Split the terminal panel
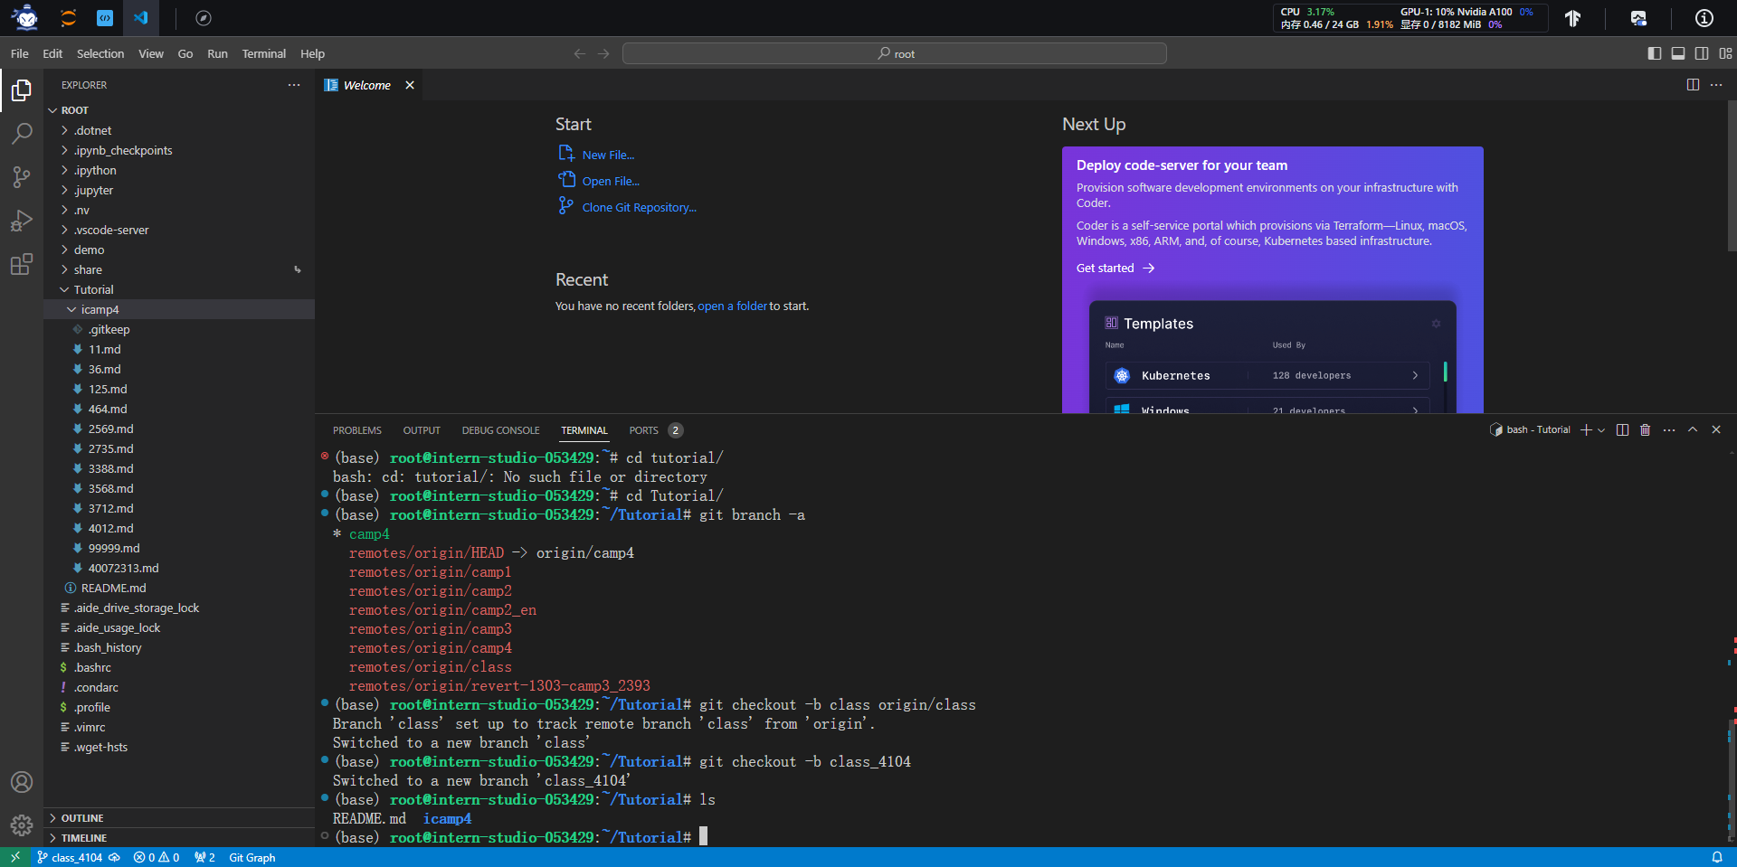 (x=1622, y=430)
